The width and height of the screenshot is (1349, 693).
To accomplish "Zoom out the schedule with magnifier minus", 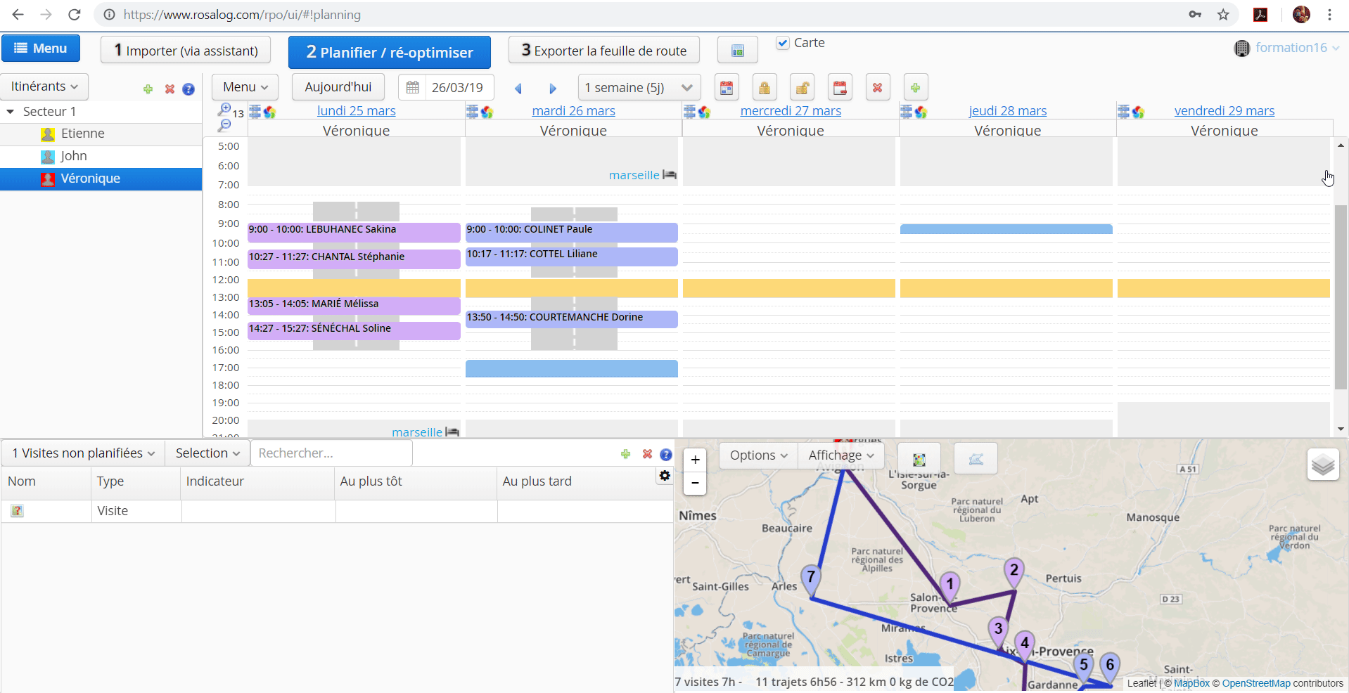I will (224, 125).
